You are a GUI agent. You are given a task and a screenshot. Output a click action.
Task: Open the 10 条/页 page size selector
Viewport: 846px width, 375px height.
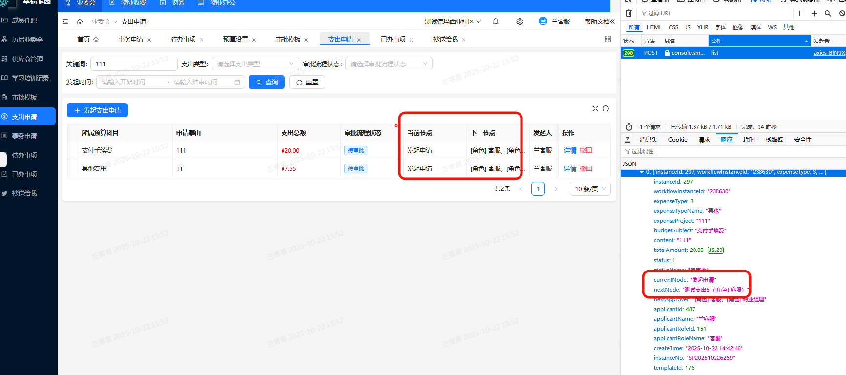click(590, 189)
